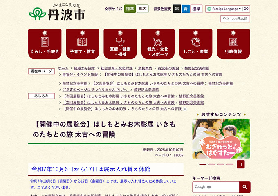Click the 更新日：2025年10月07日 text
Viewport: 278px width, 196px height.
163,150
